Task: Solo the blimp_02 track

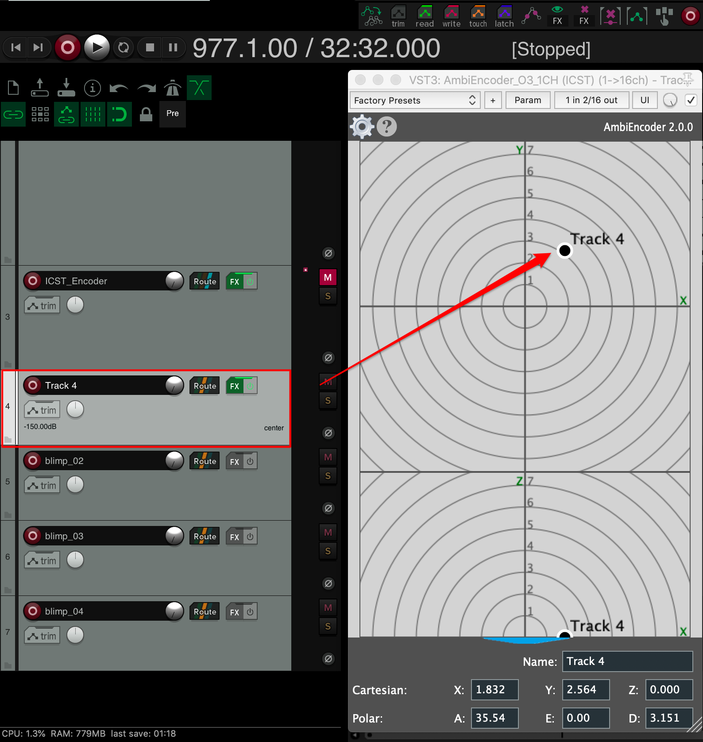Action: pyautogui.click(x=328, y=476)
